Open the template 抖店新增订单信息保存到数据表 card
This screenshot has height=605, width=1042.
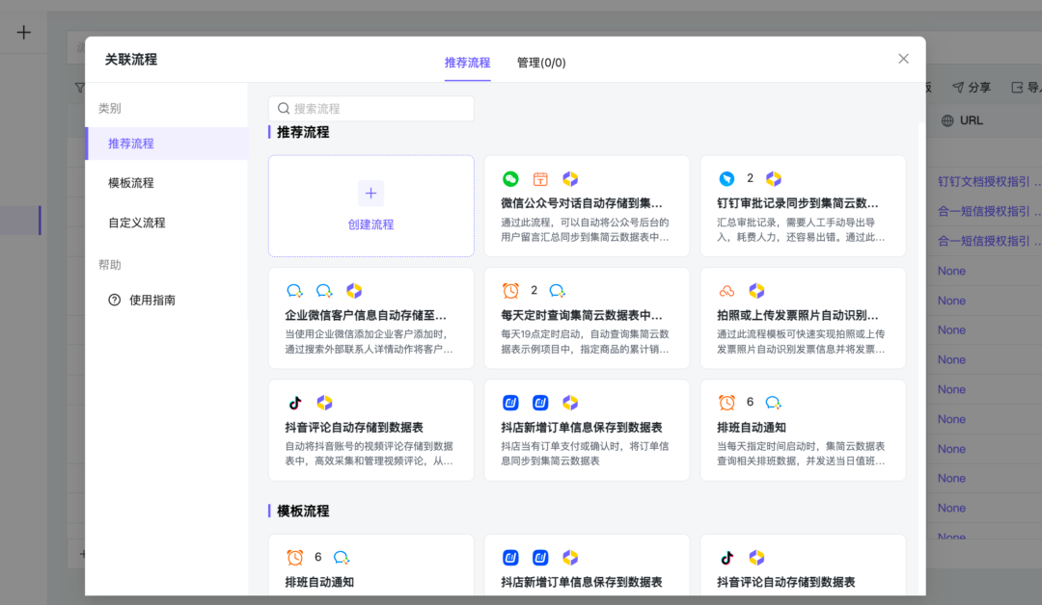587,566
